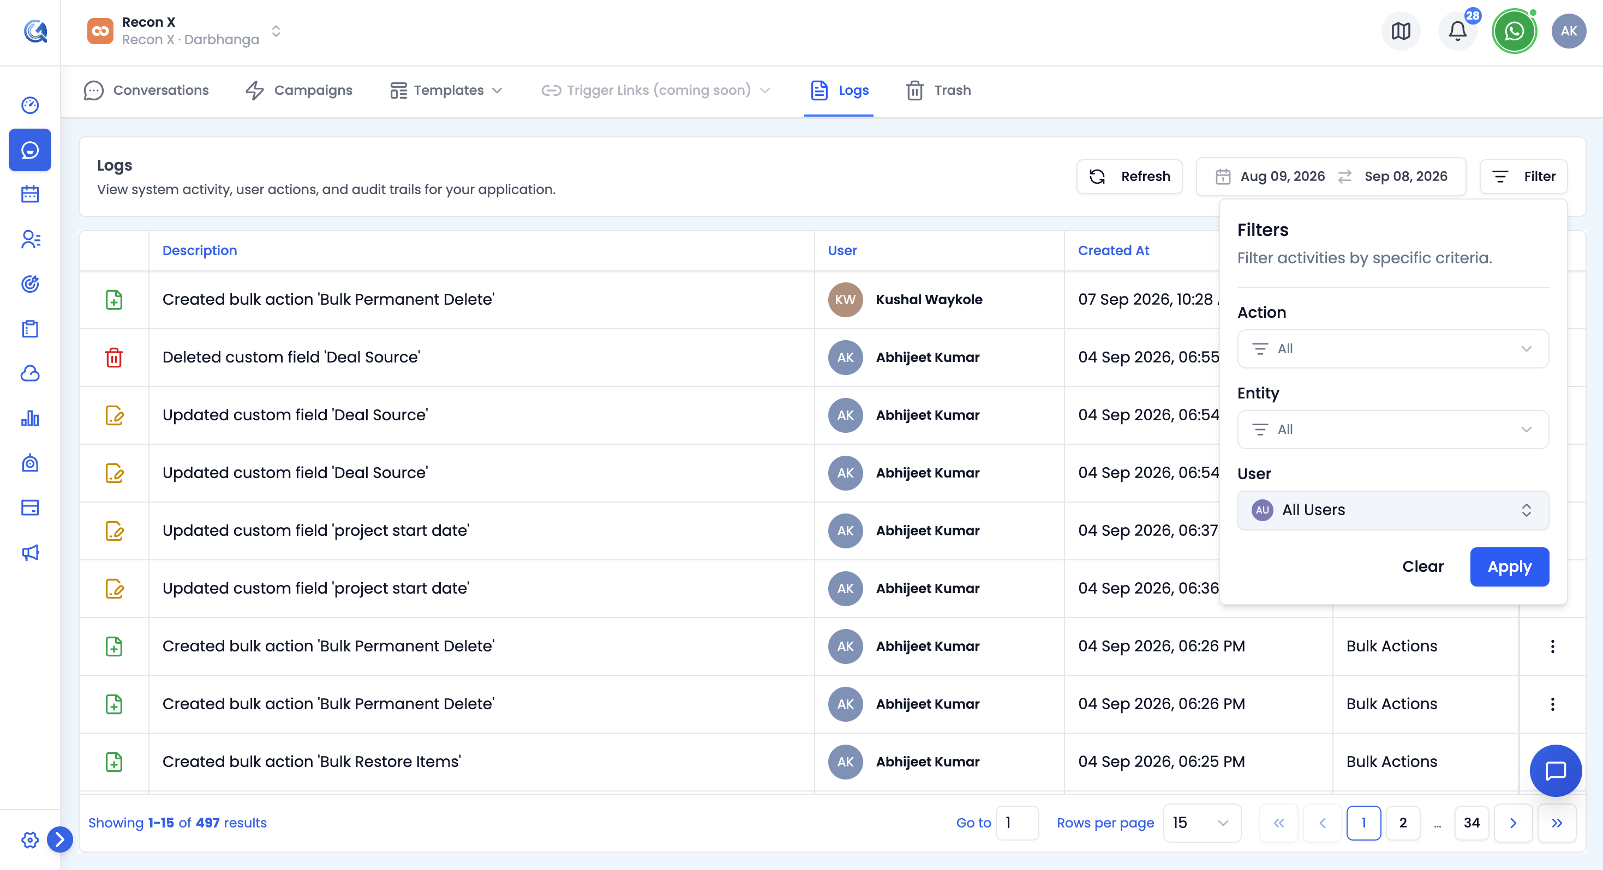Image resolution: width=1603 pixels, height=870 pixels.
Task: Expand the Templates tab dropdown
Action: (x=446, y=90)
